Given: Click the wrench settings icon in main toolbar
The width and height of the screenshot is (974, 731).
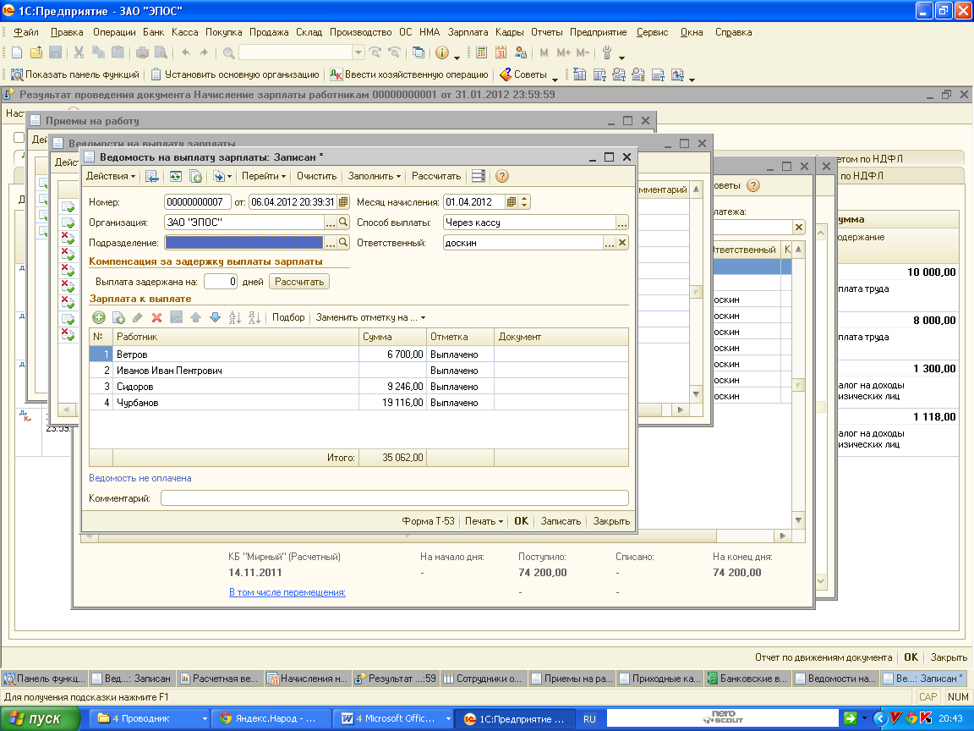Looking at the screenshot, I should click(x=608, y=52).
